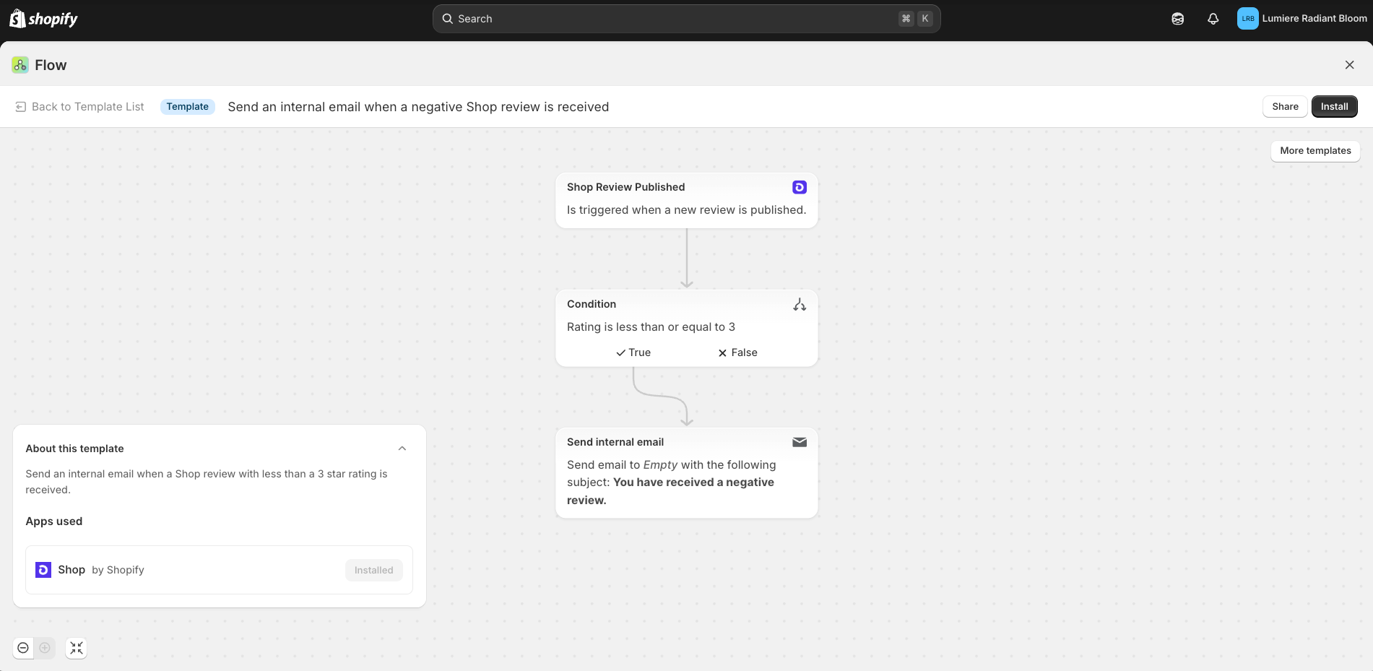1373x671 pixels.
Task: Close the Flow app panel
Action: click(1349, 65)
